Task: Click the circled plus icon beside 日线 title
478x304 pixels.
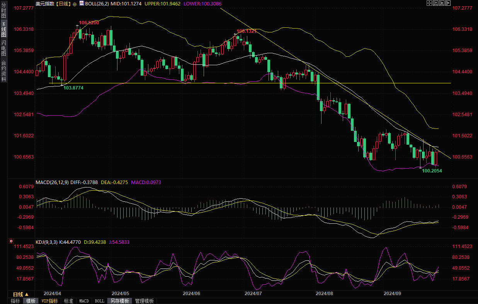Action: [75, 4]
